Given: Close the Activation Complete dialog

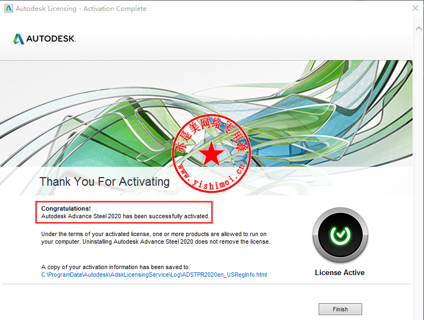Looking at the screenshot, I should pyautogui.click(x=415, y=8).
